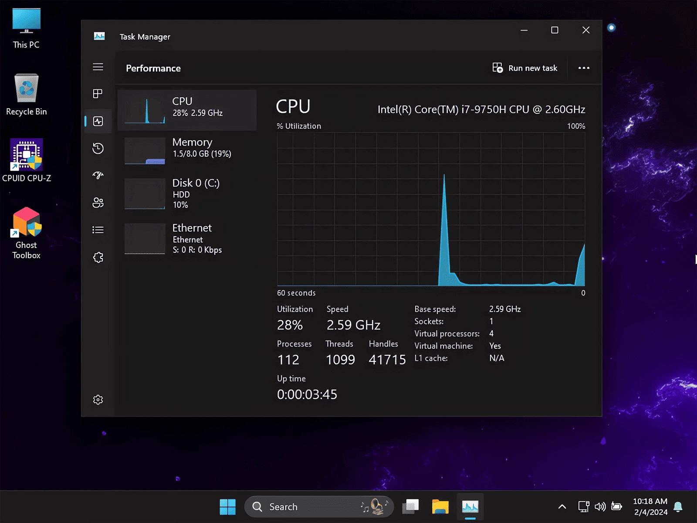
Task: Click the network status tray icon
Action: coord(583,506)
